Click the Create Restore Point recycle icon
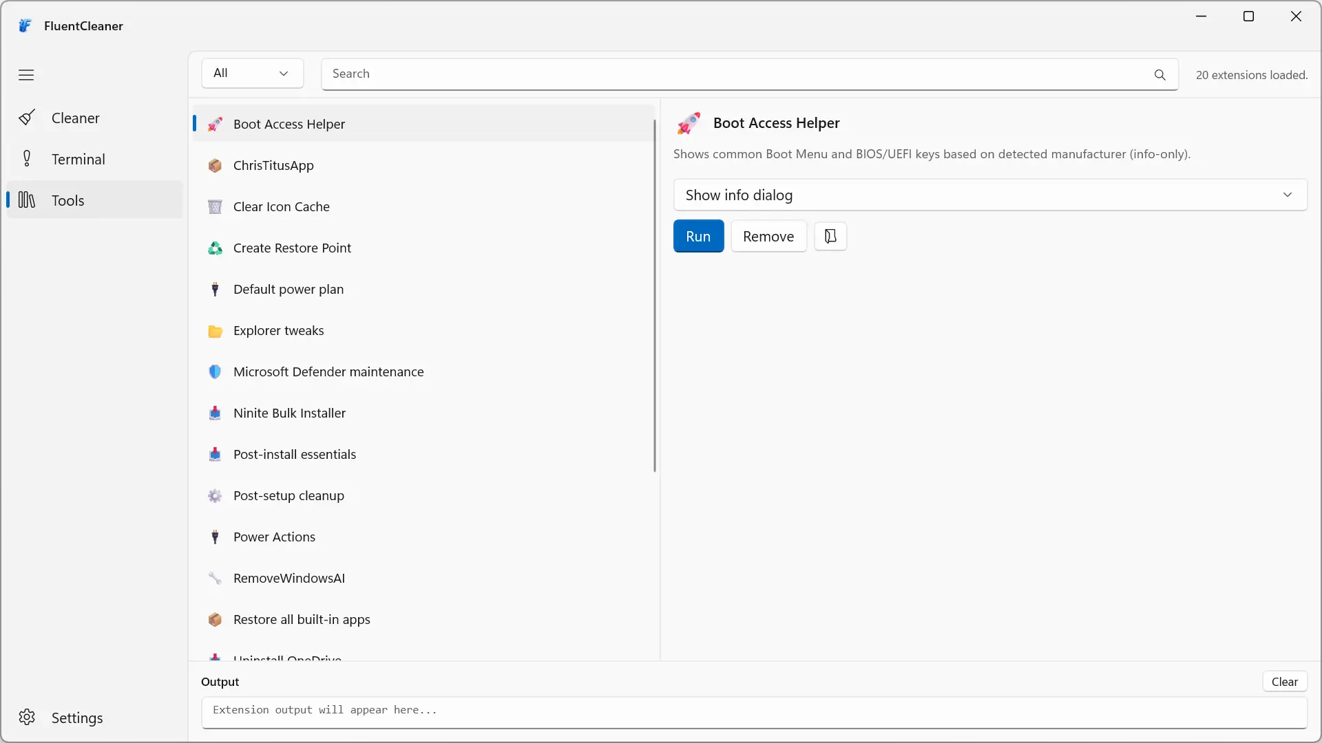 click(x=215, y=248)
